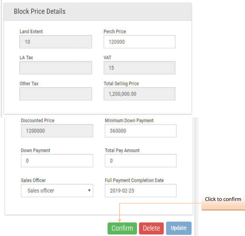Click into the Down Payment input
245x236 pixels.
click(x=57, y=161)
